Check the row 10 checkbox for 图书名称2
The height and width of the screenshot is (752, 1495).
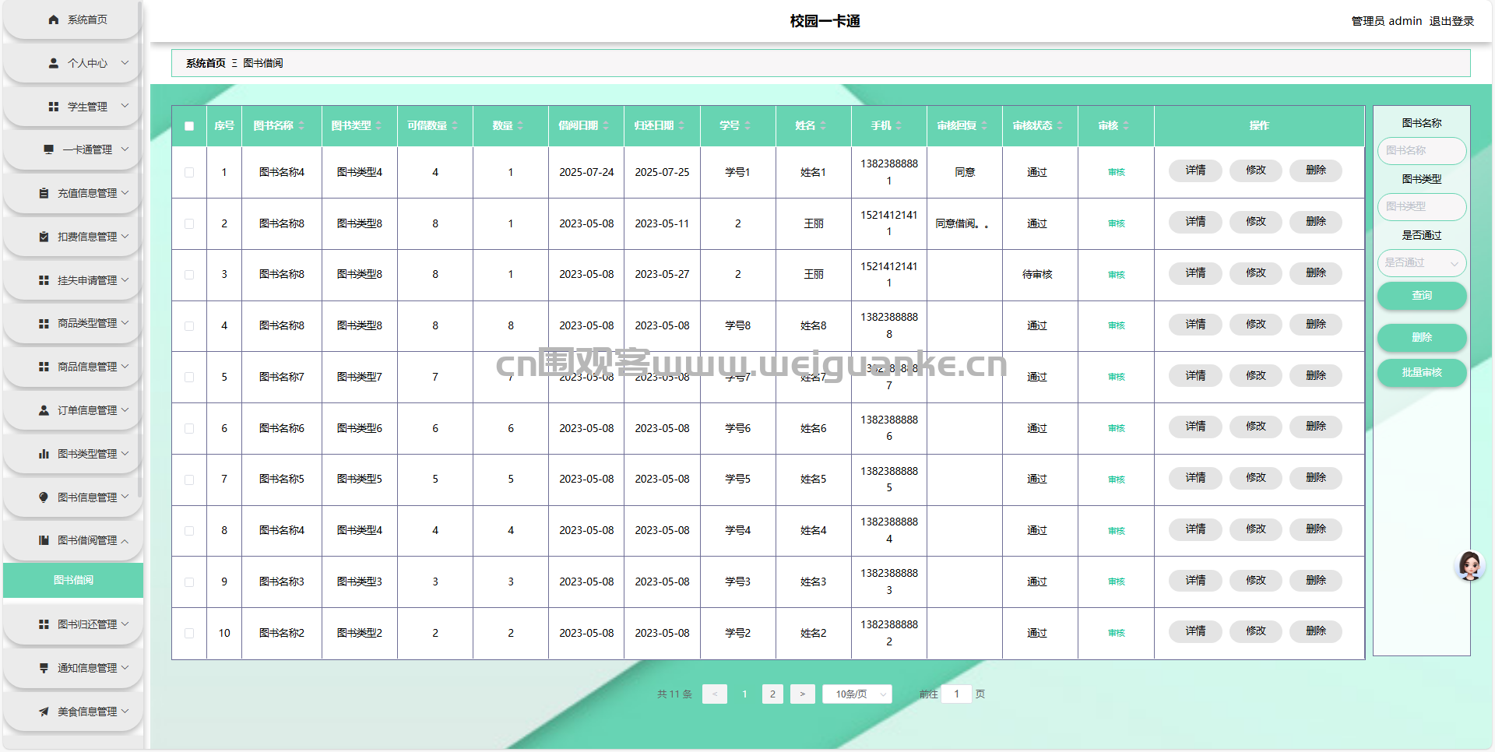(x=189, y=633)
